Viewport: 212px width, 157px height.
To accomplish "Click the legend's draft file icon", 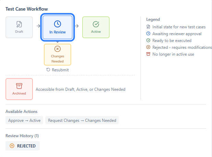I will (148, 27).
